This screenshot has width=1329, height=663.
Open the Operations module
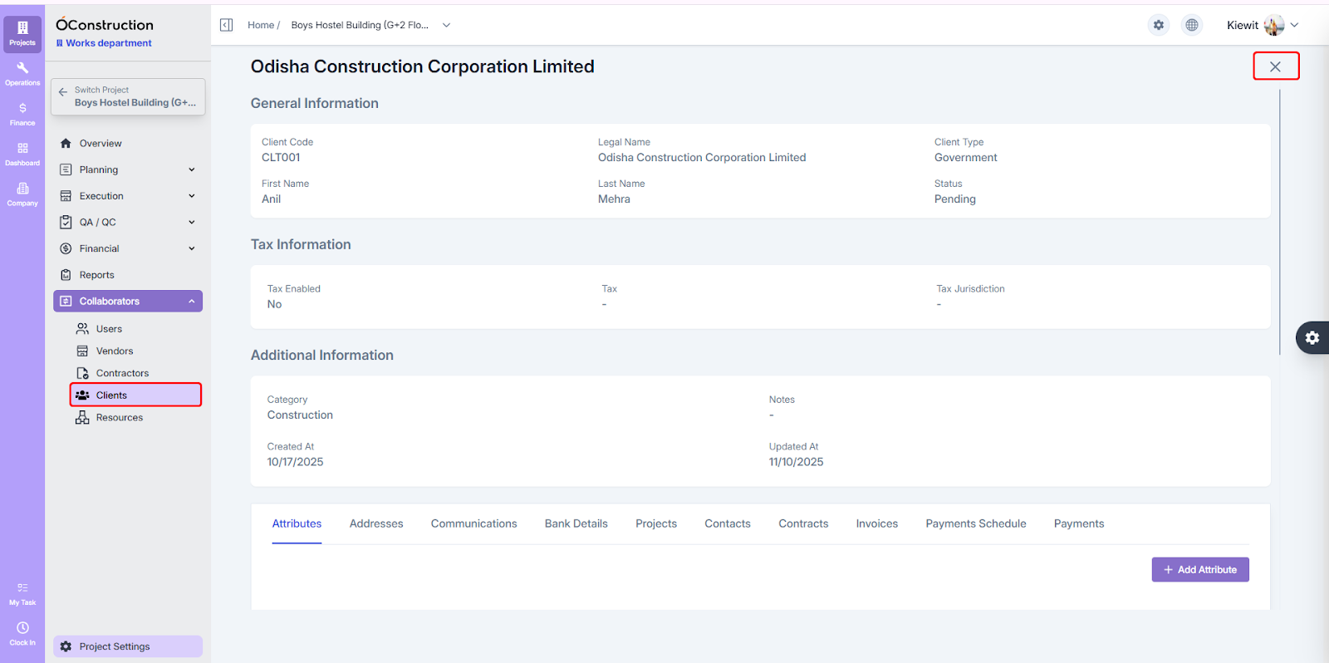22,73
